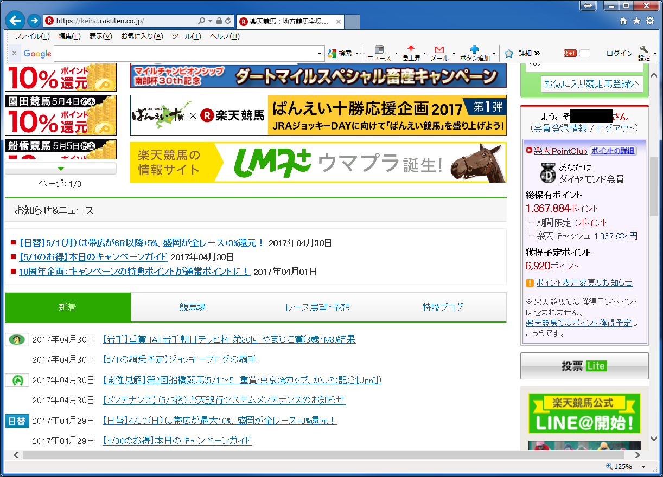The height and width of the screenshot is (477, 663).
Task: Open the 表示(V) menu
Action: (x=100, y=36)
